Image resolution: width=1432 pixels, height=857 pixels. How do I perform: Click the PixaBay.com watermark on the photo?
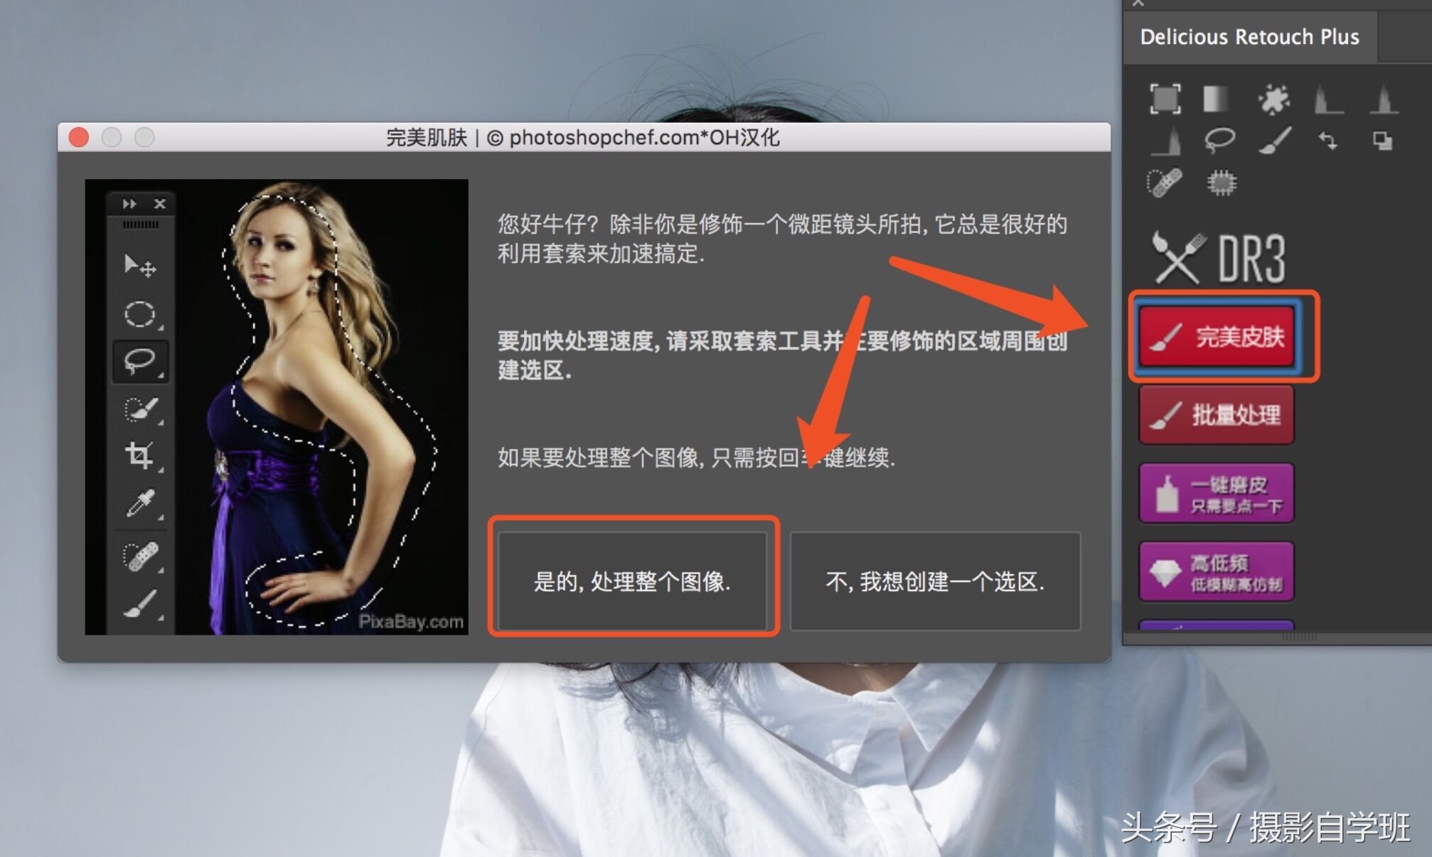pos(414,620)
